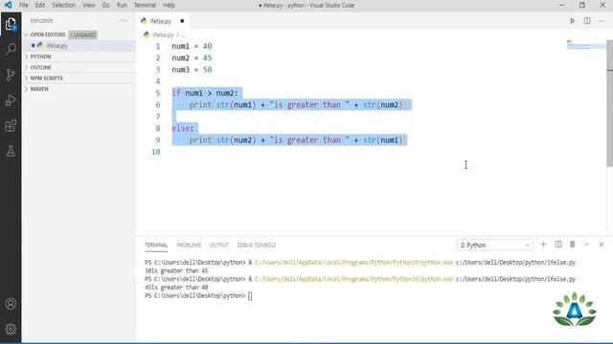613x344 pixels.
Task: Switch to the PROBLEMS panel tab
Action: 189,245
